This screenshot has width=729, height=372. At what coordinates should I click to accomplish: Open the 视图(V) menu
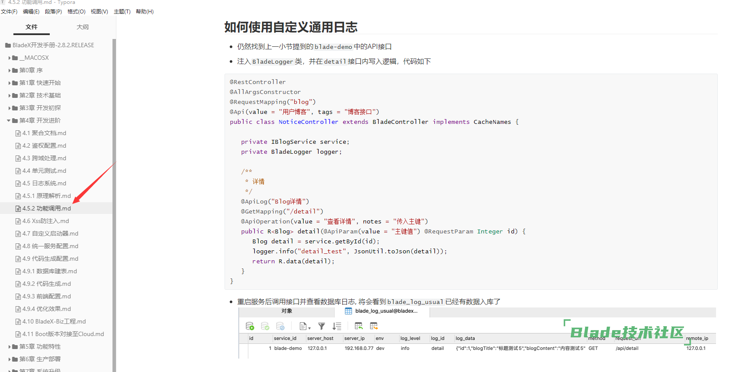point(100,12)
